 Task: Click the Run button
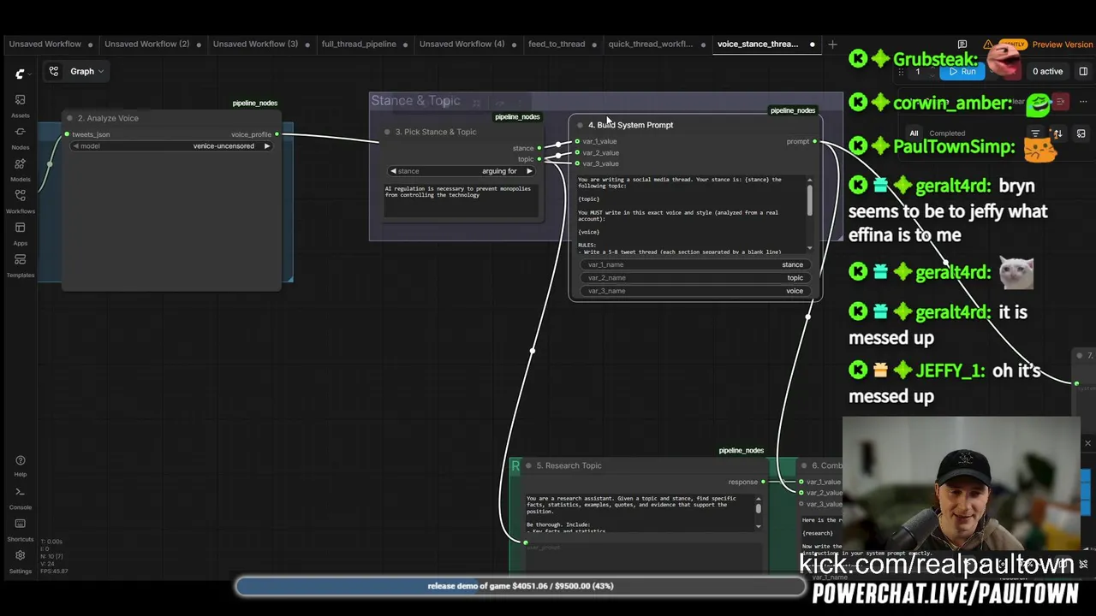point(961,72)
